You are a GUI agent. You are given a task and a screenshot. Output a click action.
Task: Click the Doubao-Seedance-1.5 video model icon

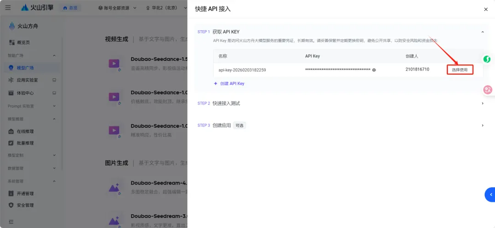(x=114, y=64)
